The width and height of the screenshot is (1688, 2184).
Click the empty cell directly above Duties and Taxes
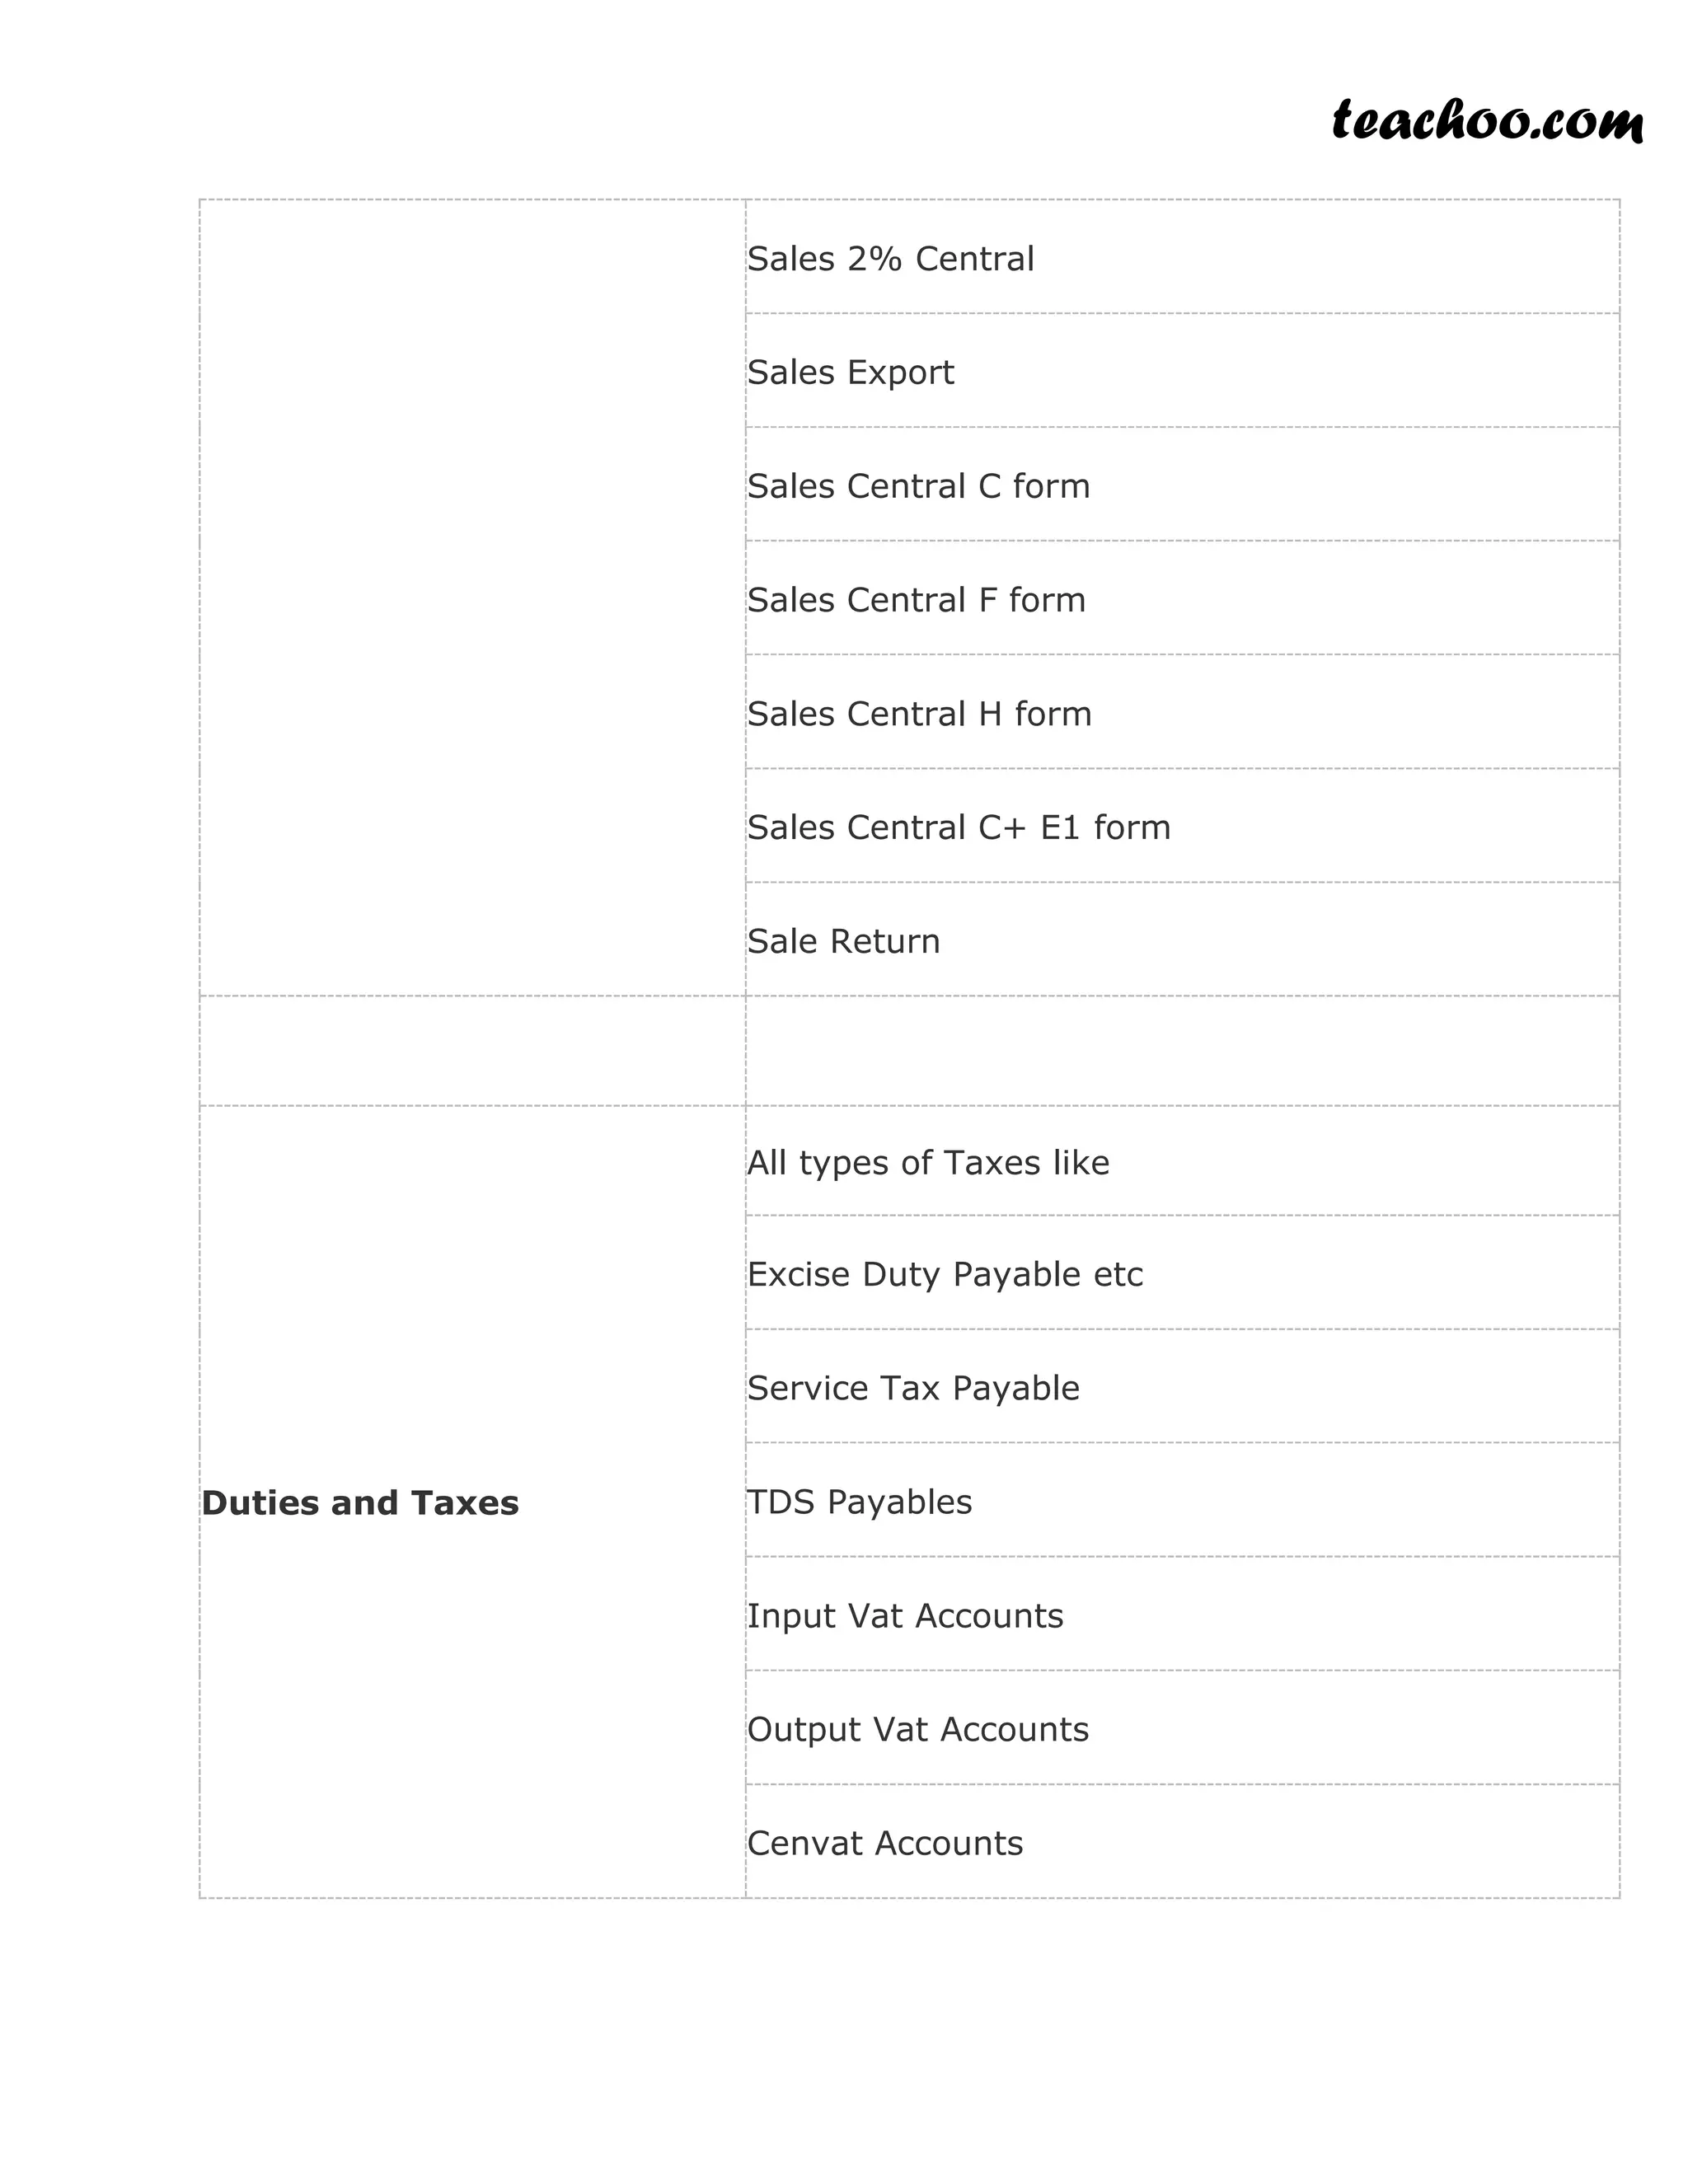click(472, 1051)
